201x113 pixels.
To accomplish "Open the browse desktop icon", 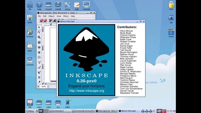I will (30, 33).
